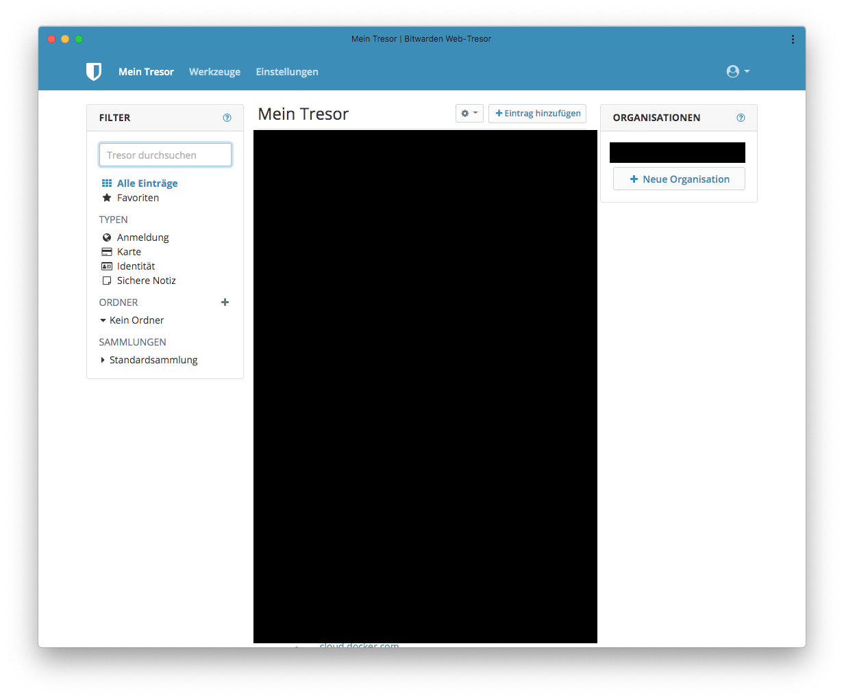
Task: Show Favoriten entries
Action: tap(138, 198)
